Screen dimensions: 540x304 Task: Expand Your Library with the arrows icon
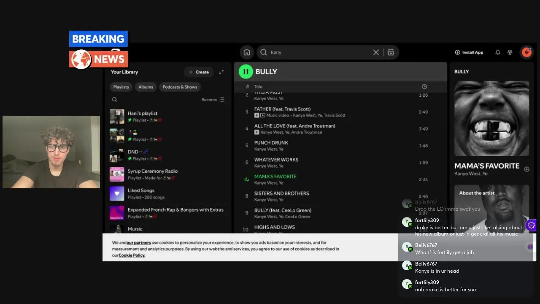click(221, 72)
